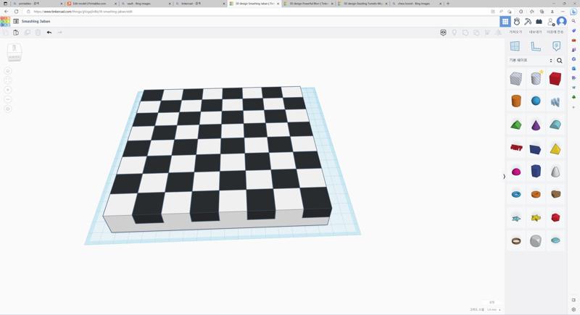Click the Home view button

point(8,71)
